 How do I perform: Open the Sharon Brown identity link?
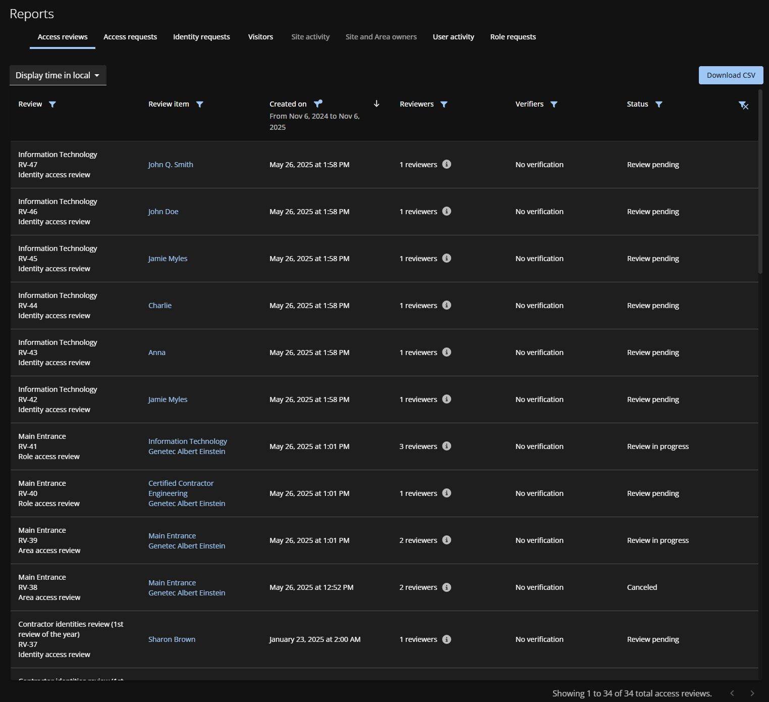(172, 639)
